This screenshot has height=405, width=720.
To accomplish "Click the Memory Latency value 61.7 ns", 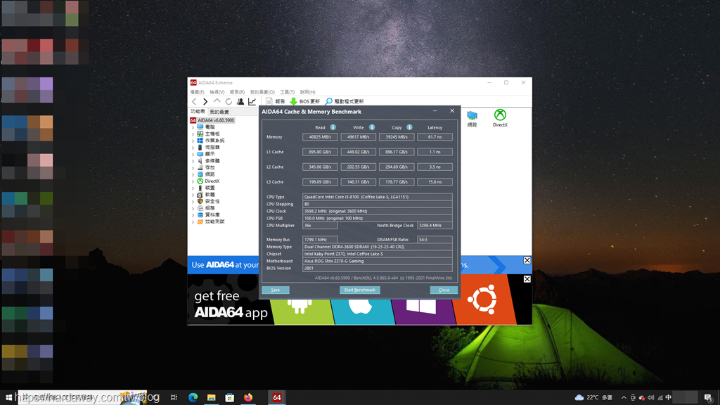I will point(435,137).
